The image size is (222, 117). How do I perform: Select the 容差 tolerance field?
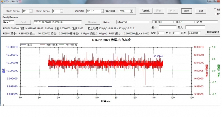[195, 33]
